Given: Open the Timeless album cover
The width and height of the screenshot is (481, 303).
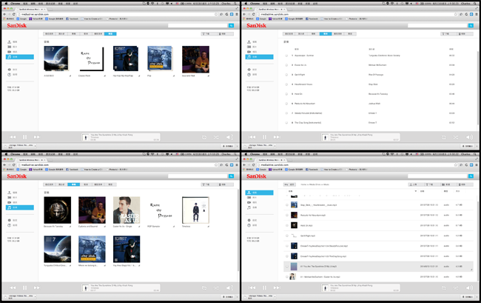Looking at the screenshot, I should click(195, 210).
